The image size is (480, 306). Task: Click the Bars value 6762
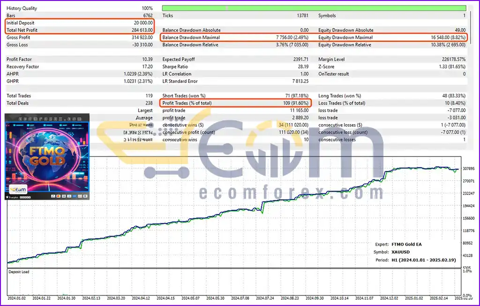click(148, 15)
